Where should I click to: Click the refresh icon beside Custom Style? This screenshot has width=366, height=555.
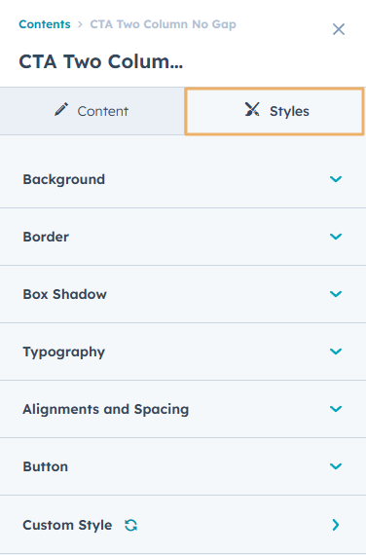tap(131, 525)
